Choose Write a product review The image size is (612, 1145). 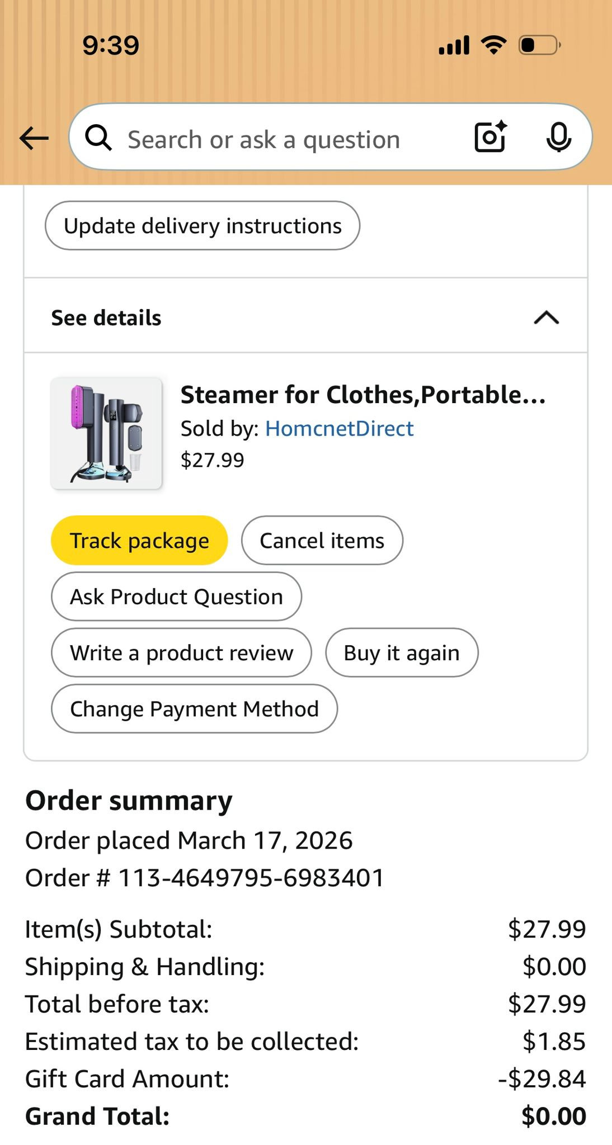(181, 652)
